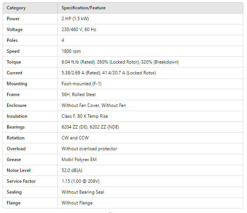The height and width of the screenshot is (213, 247).
Task: Select the 1800 rpm speed value
Action: pos(71,51)
